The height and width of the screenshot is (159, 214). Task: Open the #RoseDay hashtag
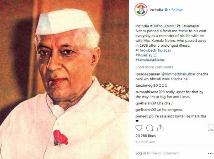(x=144, y=55)
